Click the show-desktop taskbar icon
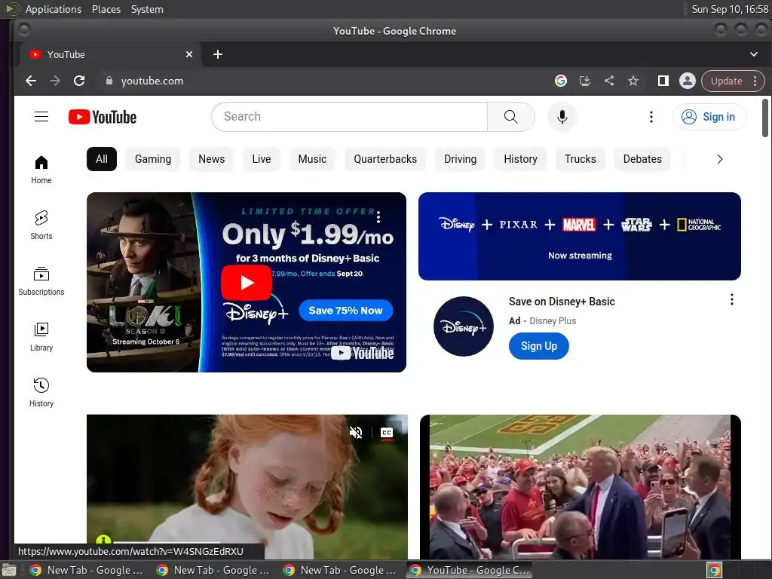This screenshot has width=772, height=579. click(x=8, y=571)
